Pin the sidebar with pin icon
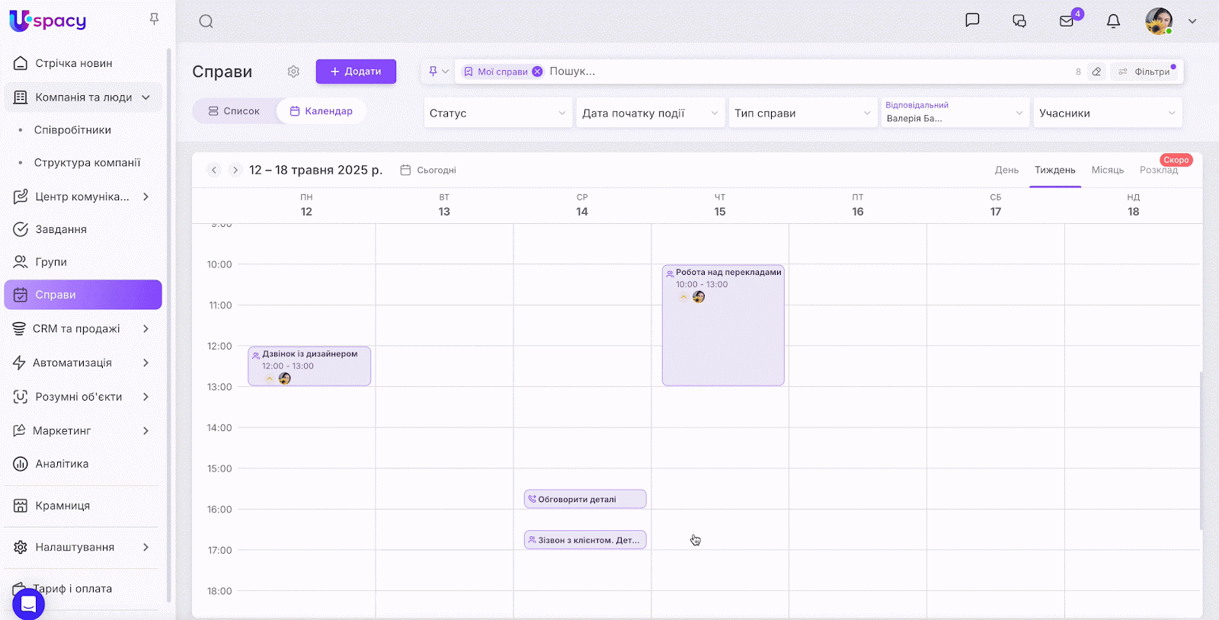 (154, 19)
